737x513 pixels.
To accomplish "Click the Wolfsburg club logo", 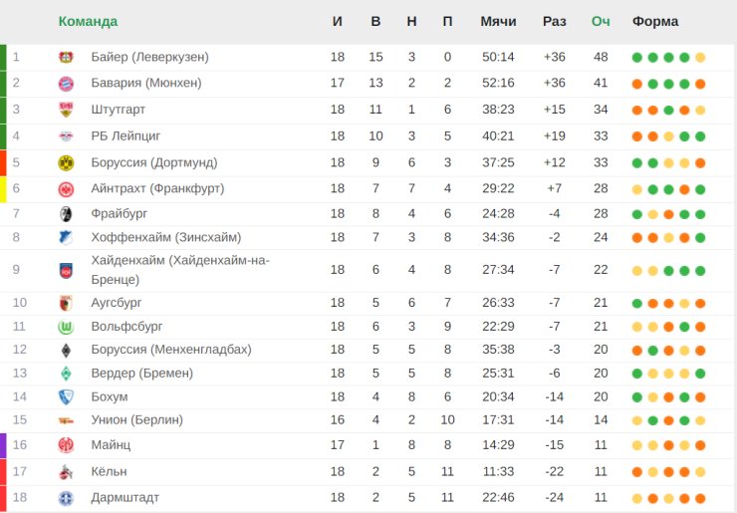I will click(x=67, y=327).
